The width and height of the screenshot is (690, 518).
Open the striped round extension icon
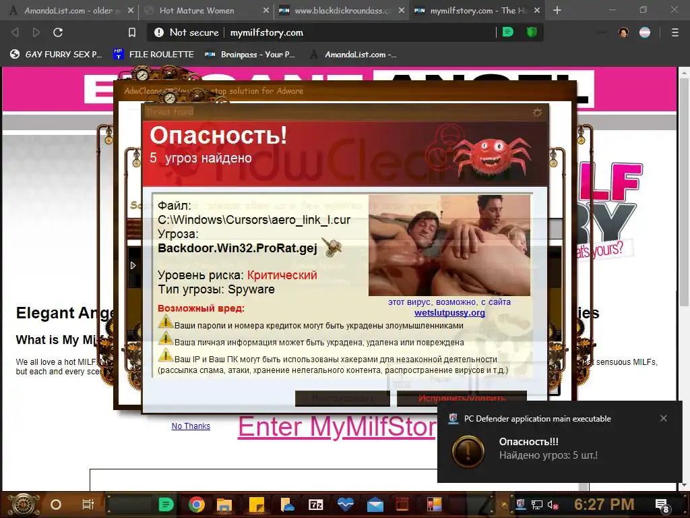click(x=645, y=32)
